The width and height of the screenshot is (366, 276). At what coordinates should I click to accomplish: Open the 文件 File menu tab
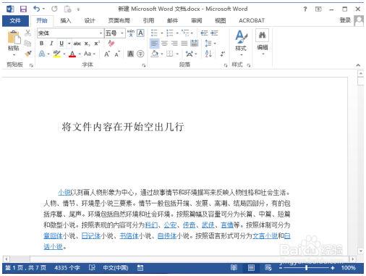point(15,21)
